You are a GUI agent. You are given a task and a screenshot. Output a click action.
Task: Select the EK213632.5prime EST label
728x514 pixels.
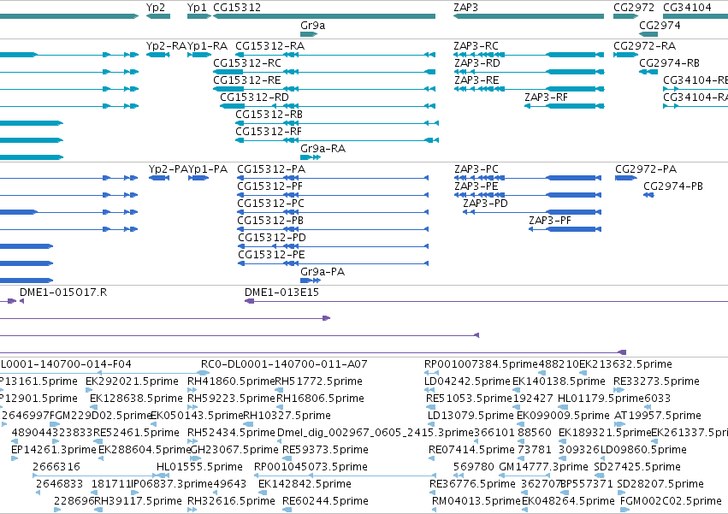click(626, 364)
